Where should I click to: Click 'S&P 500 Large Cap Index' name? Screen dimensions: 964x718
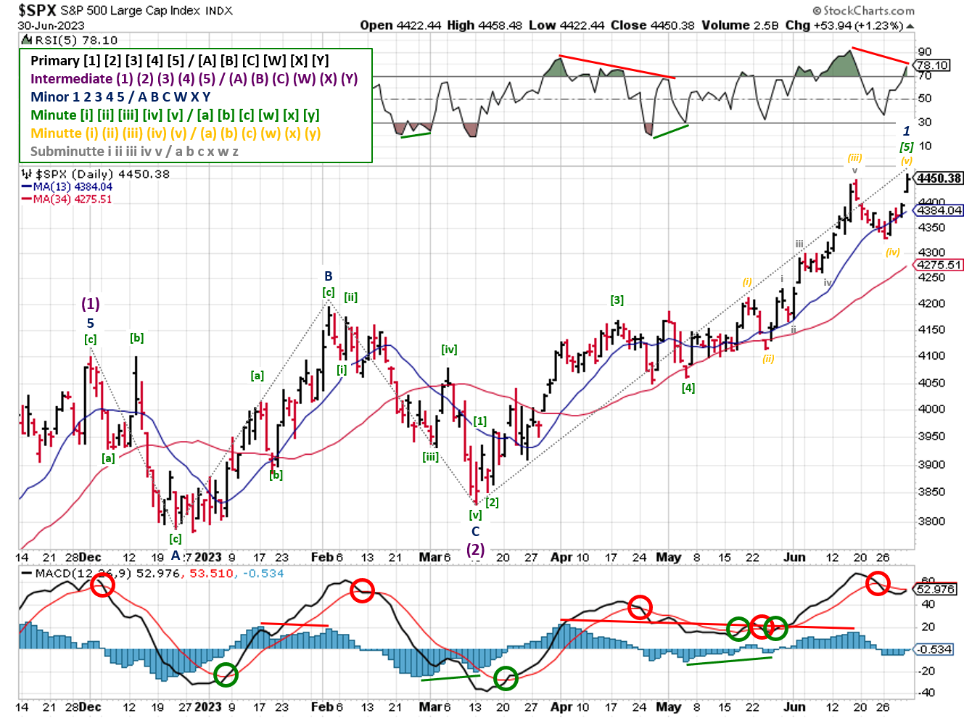click(131, 11)
